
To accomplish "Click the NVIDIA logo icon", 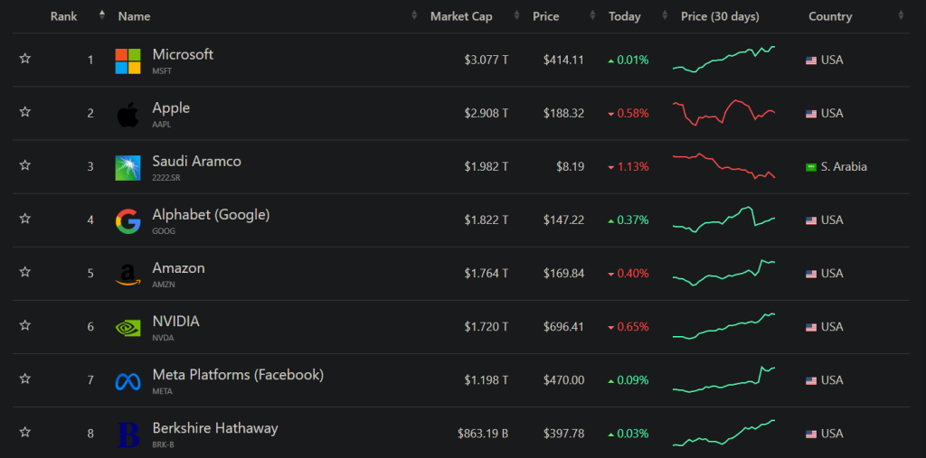I will click(128, 328).
